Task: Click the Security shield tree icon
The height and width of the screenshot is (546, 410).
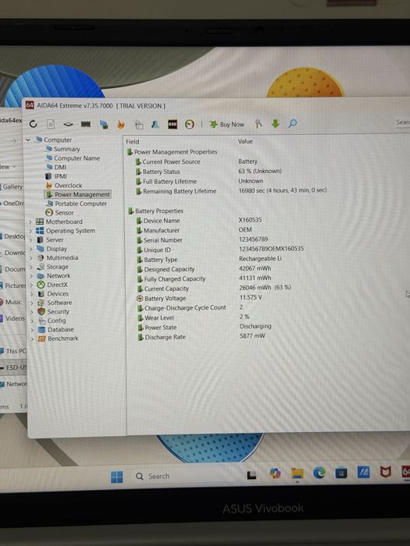Action: (41, 311)
